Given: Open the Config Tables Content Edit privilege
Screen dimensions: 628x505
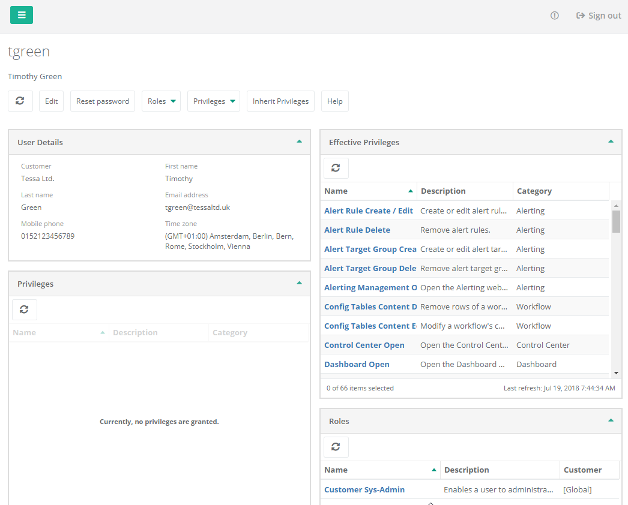Looking at the screenshot, I should click(x=370, y=326).
